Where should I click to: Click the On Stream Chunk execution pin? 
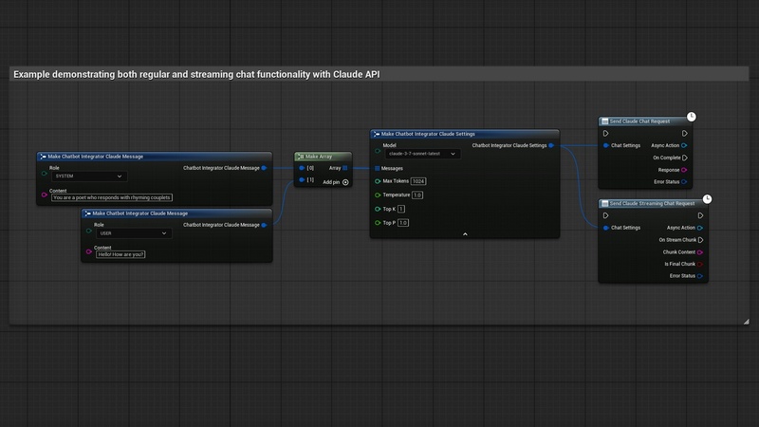(700, 240)
